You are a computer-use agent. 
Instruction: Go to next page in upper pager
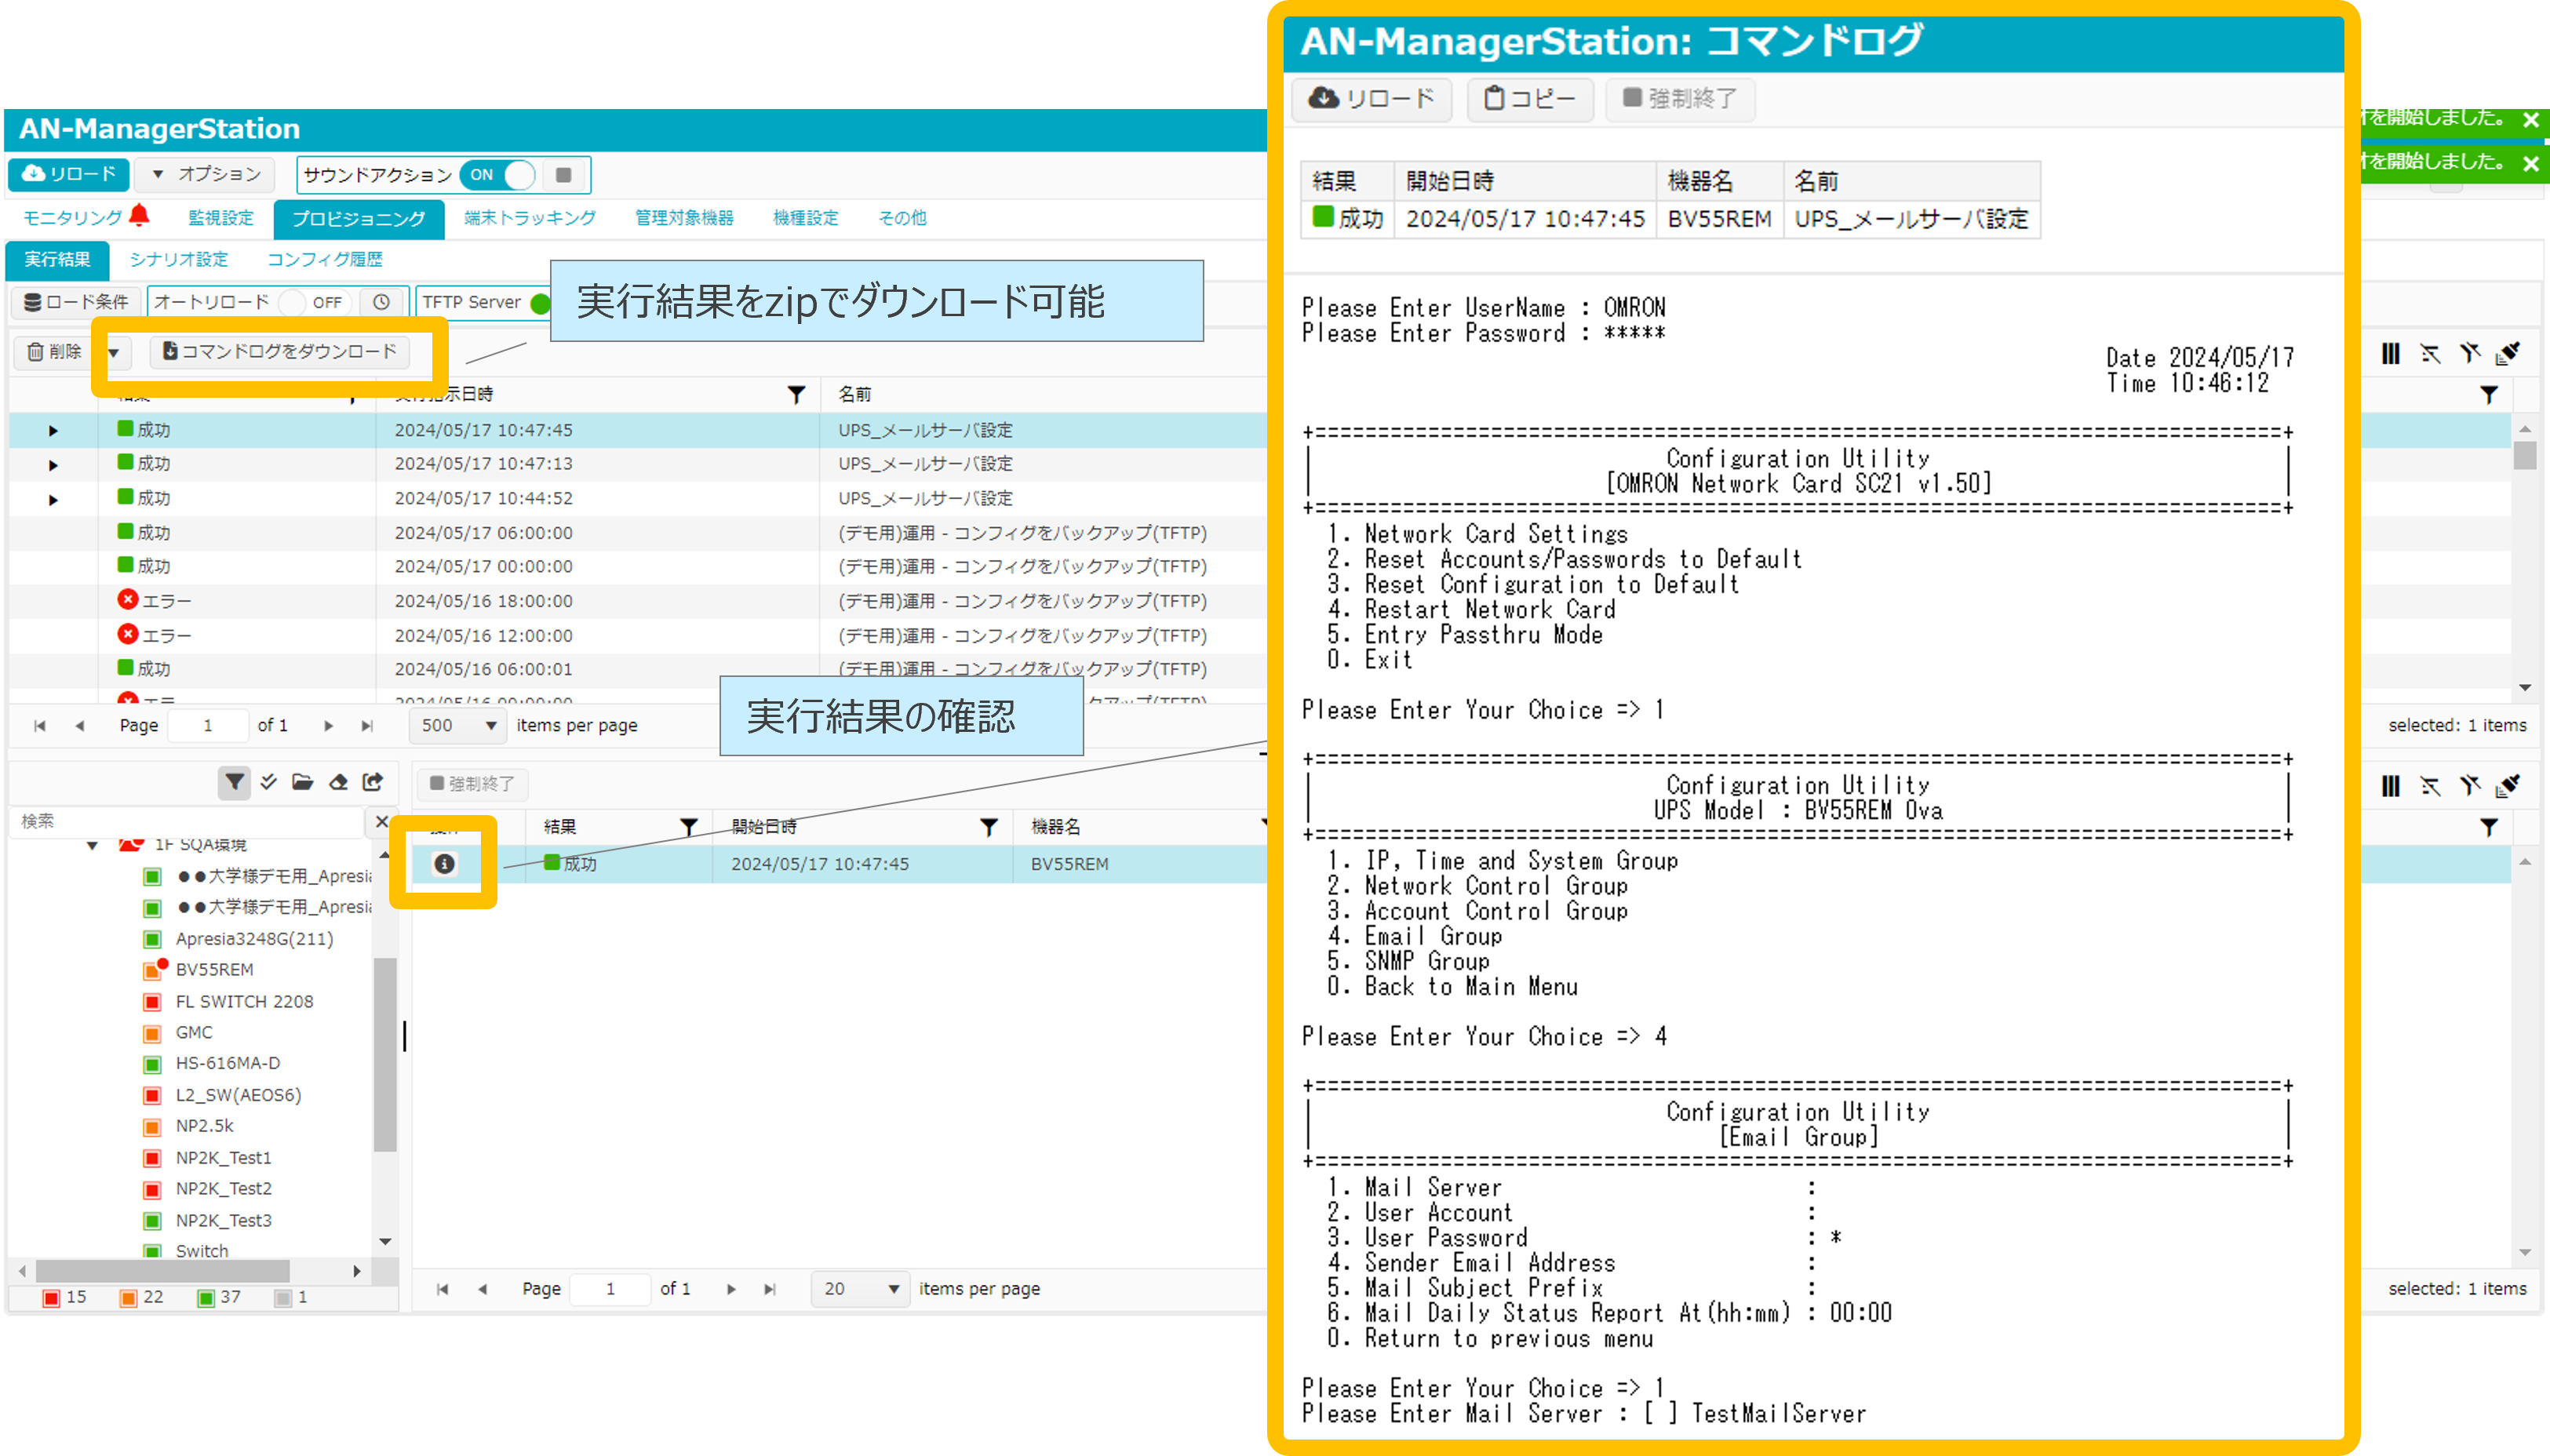329,726
